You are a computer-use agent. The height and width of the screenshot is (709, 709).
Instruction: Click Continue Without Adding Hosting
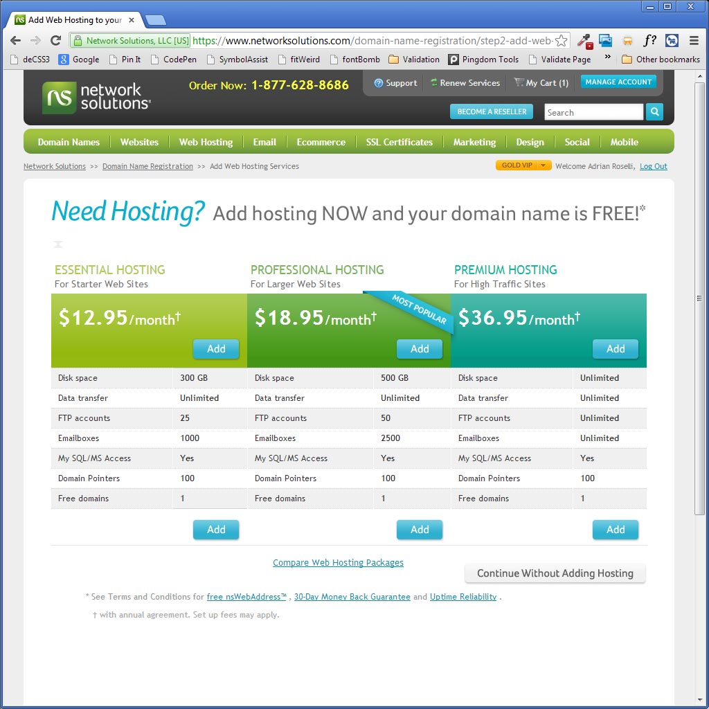pyautogui.click(x=555, y=573)
